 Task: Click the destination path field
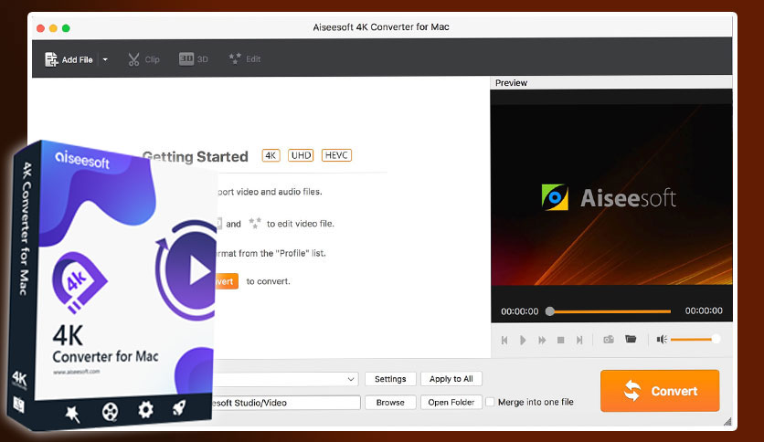pos(287,403)
